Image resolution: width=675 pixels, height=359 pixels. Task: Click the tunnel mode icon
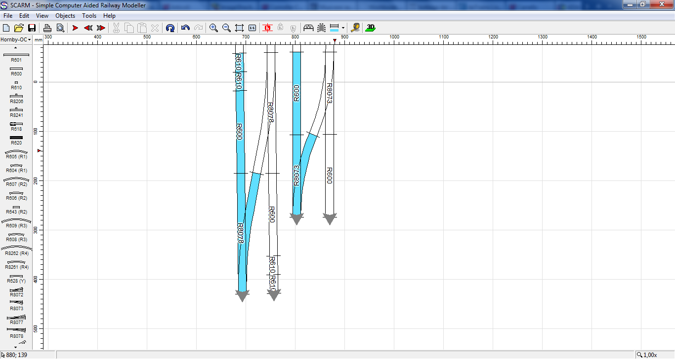[322, 28]
